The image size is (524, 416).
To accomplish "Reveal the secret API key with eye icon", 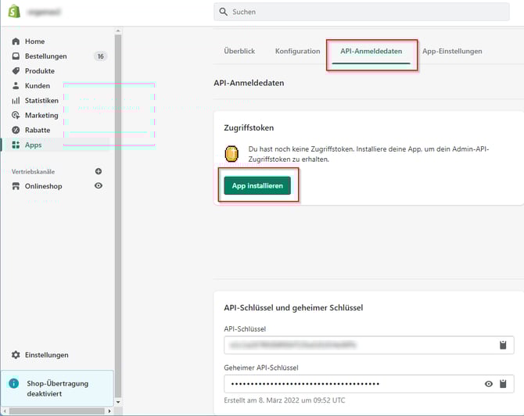I will click(489, 384).
